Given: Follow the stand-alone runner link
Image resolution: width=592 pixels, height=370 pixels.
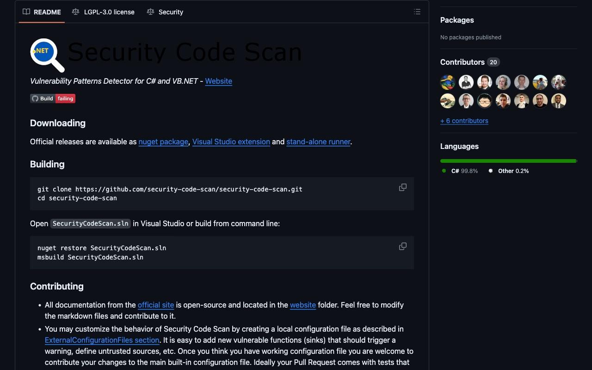Looking at the screenshot, I should click(x=319, y=142).
